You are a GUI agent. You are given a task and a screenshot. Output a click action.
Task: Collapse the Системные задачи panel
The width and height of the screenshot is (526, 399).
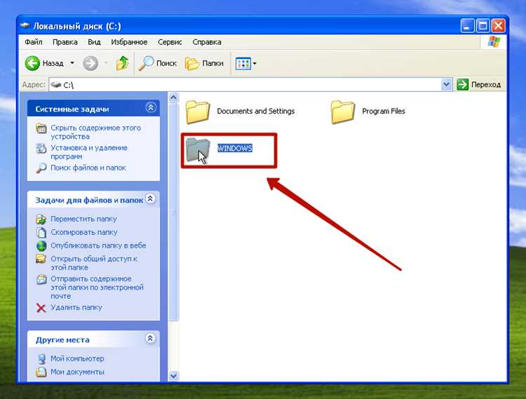pos(151,107)
